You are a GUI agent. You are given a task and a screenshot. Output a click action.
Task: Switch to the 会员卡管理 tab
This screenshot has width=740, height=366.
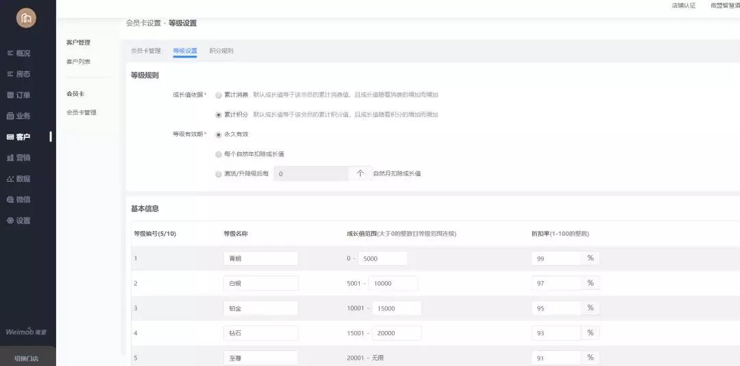[x=146, y=51]
